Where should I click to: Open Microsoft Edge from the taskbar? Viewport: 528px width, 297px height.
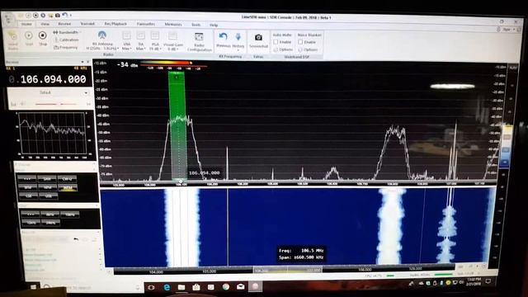click(x=167, y=287)
